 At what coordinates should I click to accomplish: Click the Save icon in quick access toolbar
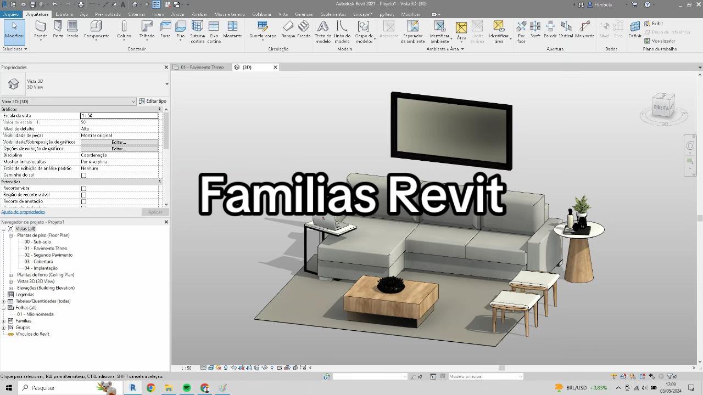(32, 4)
